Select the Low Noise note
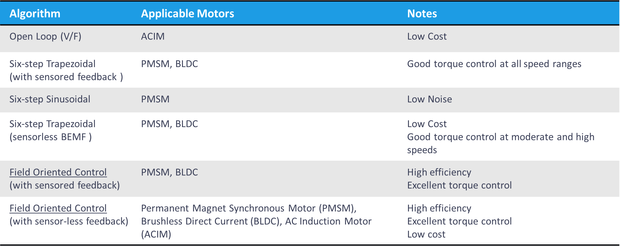The width and height of the screenshot is (620, 247). tap(430, 99)
